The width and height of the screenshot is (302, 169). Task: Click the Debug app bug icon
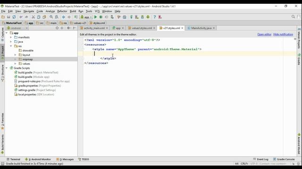101,17
